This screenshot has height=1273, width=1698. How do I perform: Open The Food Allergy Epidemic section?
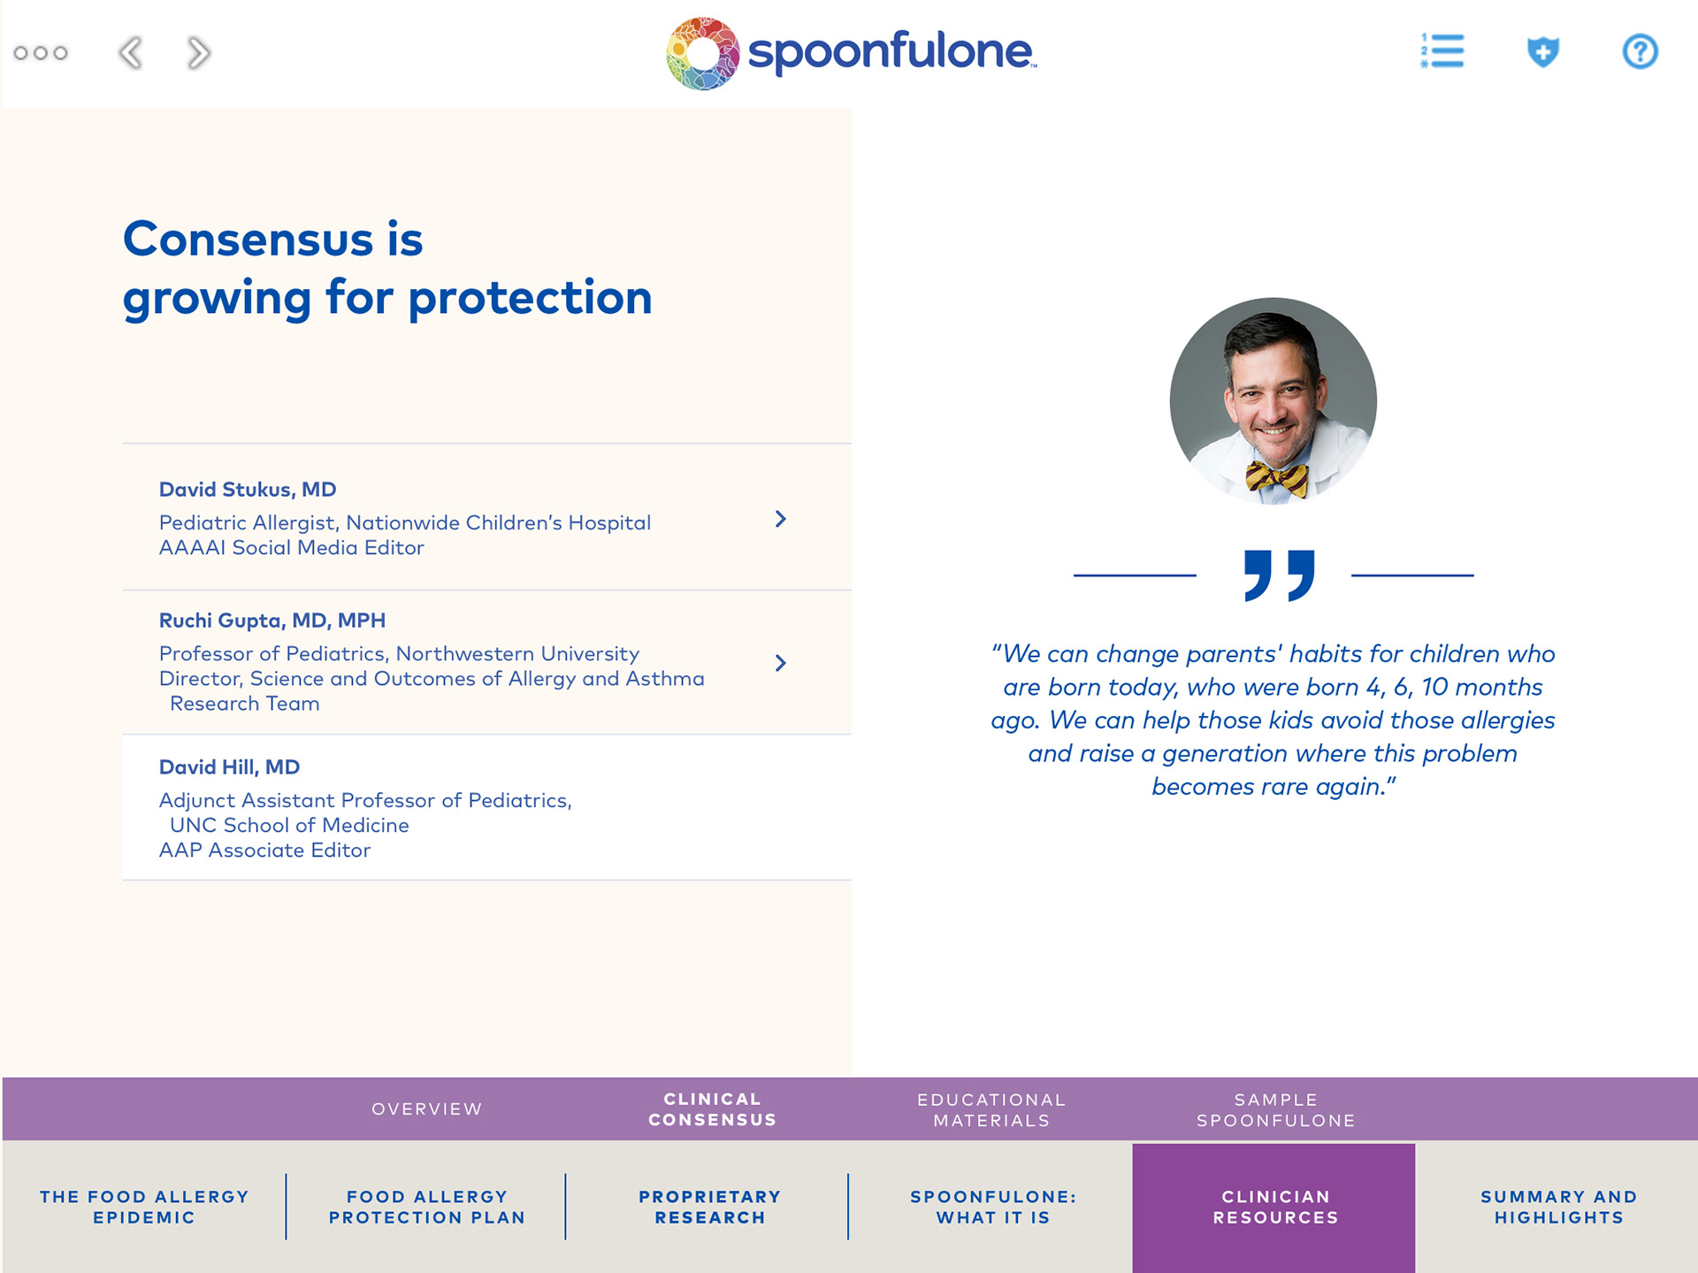[x=144, y=1207]
